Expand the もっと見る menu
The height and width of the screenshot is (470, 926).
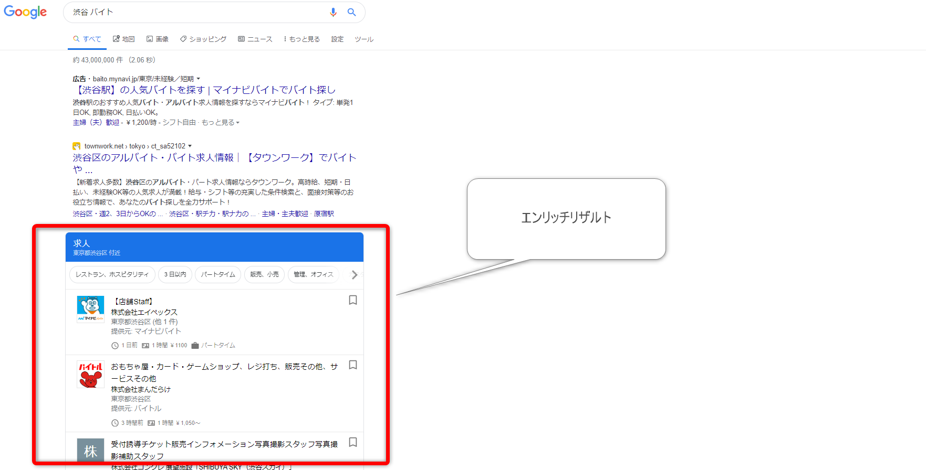pos(302,39)
